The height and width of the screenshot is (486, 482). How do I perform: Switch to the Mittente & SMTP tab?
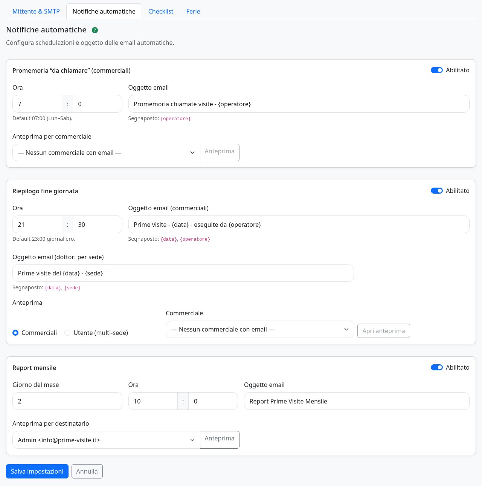[x=36, y=11]
